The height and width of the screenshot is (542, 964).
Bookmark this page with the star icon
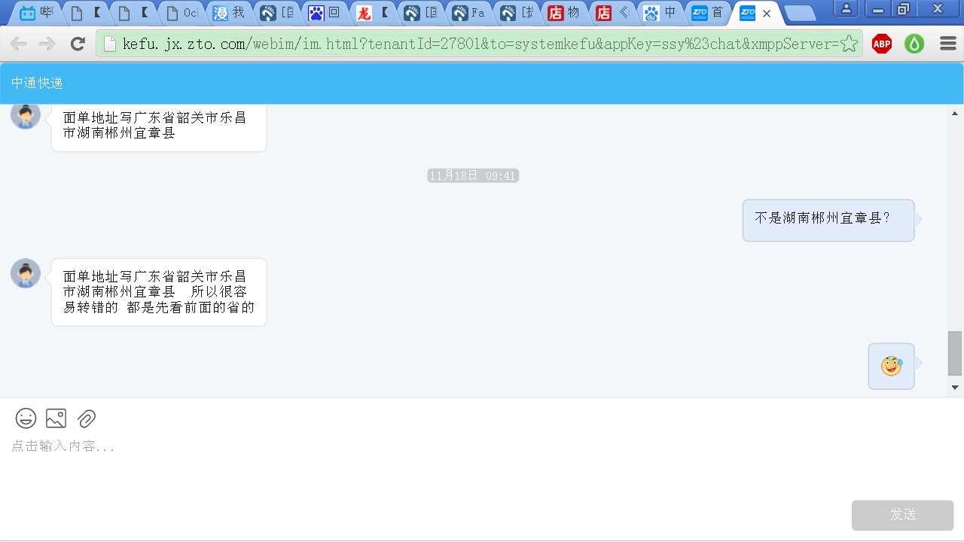(849, 44)
